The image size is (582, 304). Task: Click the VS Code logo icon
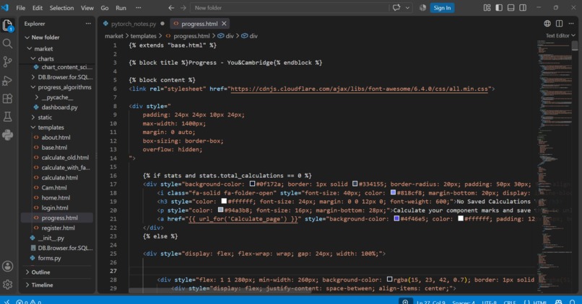pyautogui.click(x=5, y=8)
